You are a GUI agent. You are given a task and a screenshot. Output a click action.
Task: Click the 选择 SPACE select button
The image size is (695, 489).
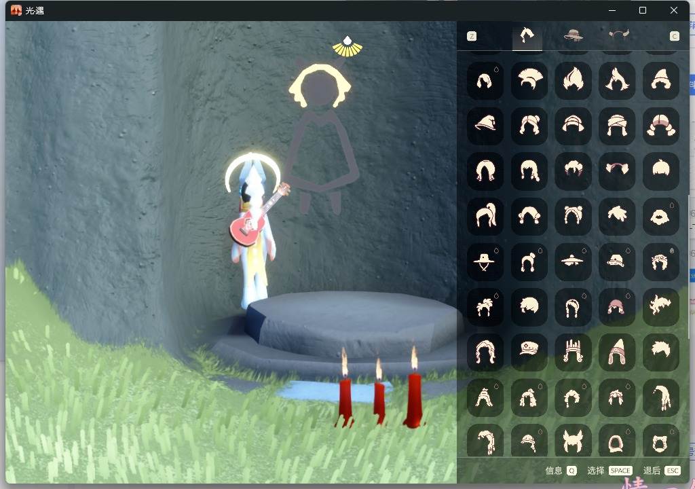click(609, 471)
